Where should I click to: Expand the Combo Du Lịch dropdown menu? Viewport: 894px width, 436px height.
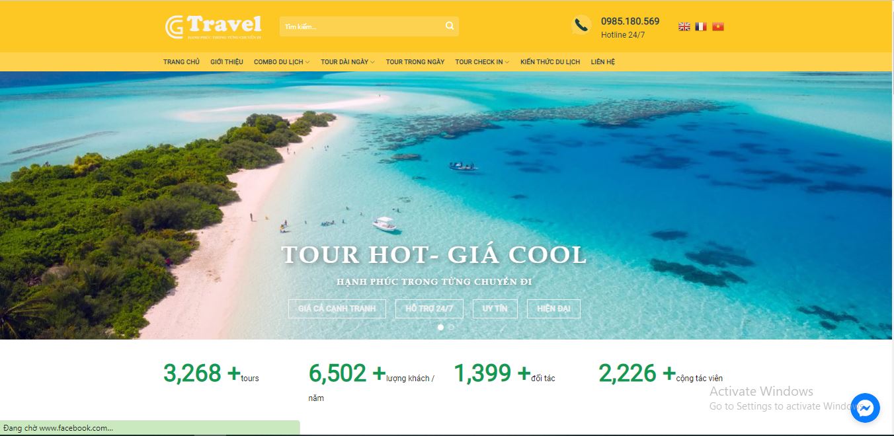pos(282,62)
